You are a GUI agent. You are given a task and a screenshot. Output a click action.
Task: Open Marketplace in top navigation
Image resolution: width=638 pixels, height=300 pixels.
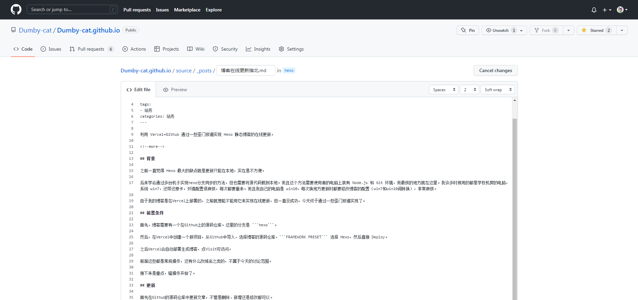tap(187, 10)
